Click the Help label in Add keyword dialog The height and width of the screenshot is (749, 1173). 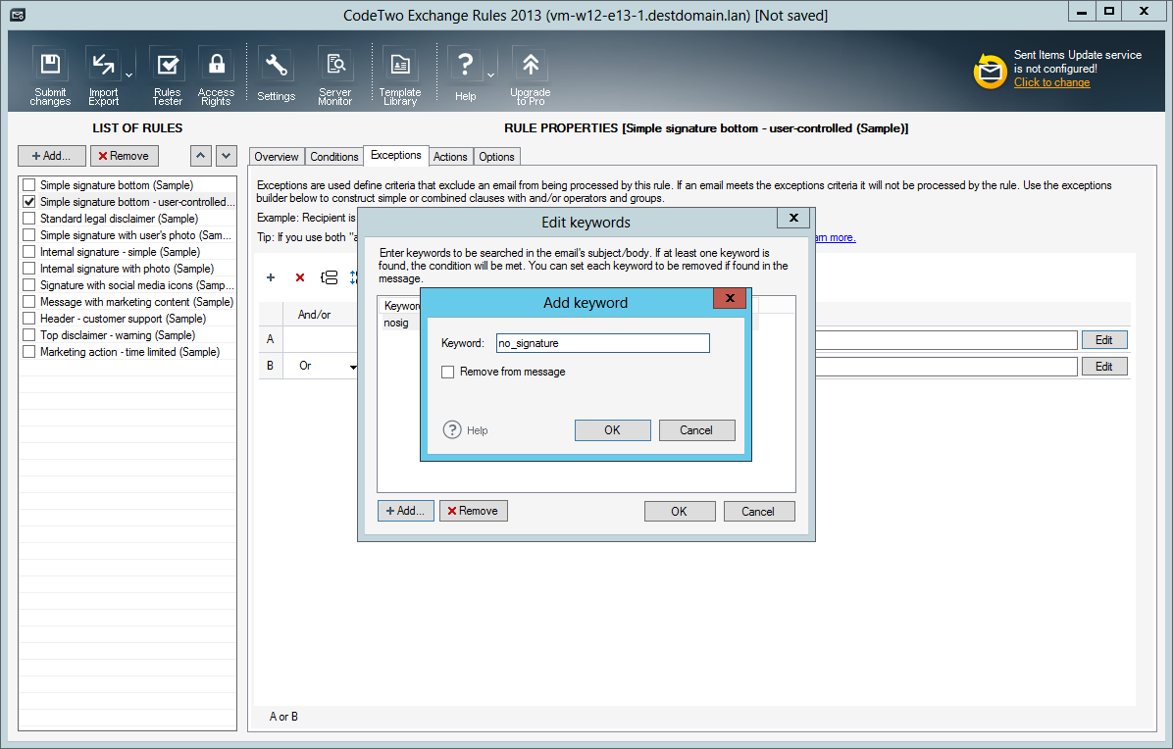[478, 430]
